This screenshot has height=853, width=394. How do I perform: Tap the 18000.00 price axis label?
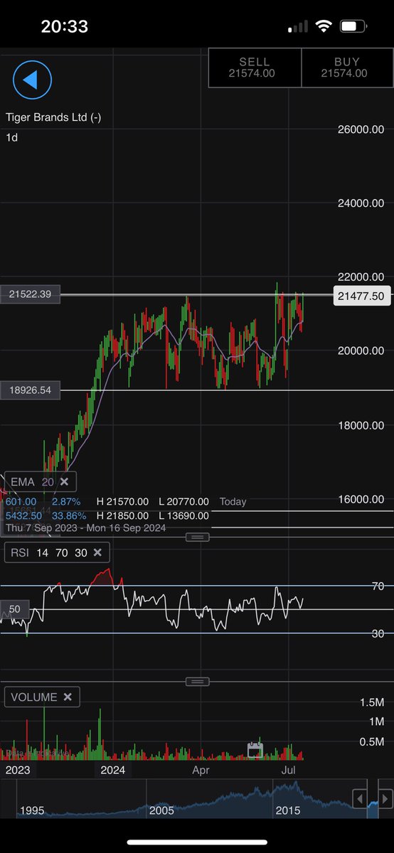tap(361, 425)
